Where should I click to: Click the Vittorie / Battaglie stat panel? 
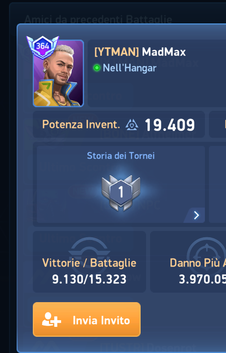[x=89, y=262]
